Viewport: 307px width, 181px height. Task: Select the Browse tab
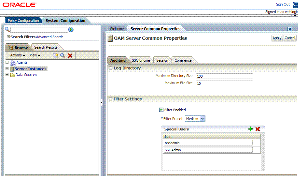coord(19,48)
